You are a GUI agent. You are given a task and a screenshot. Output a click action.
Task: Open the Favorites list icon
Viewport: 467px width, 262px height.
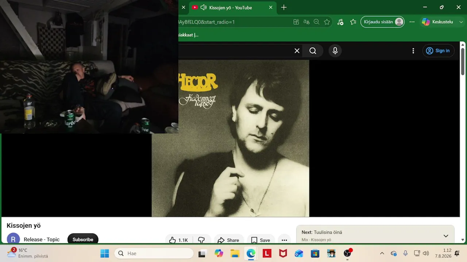tap(353, 22)
